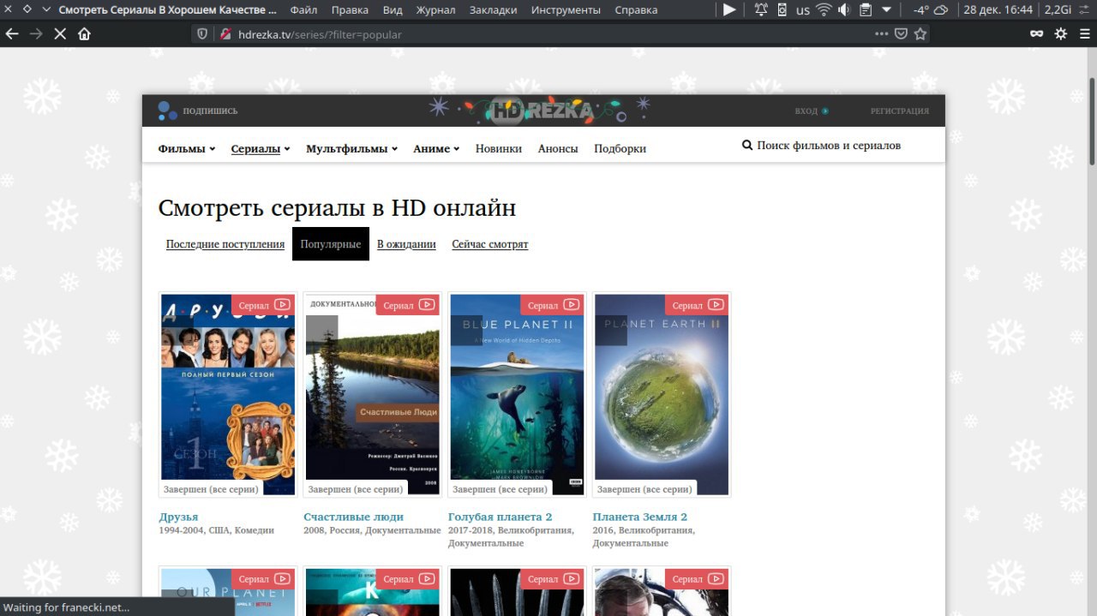Screen dimensions: 1097x616
Task: Open the browser home page
Action: pos(84,34)
